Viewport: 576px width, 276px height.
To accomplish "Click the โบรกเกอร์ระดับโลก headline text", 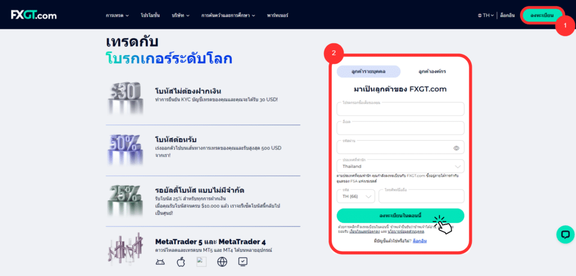I will (x=169, y=59).
